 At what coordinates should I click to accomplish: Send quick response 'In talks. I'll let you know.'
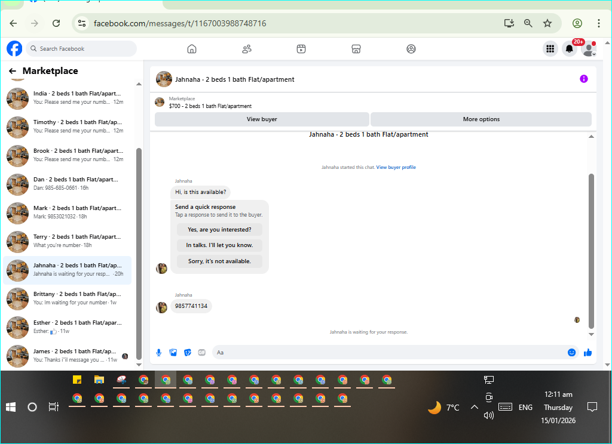coord(219,245)
